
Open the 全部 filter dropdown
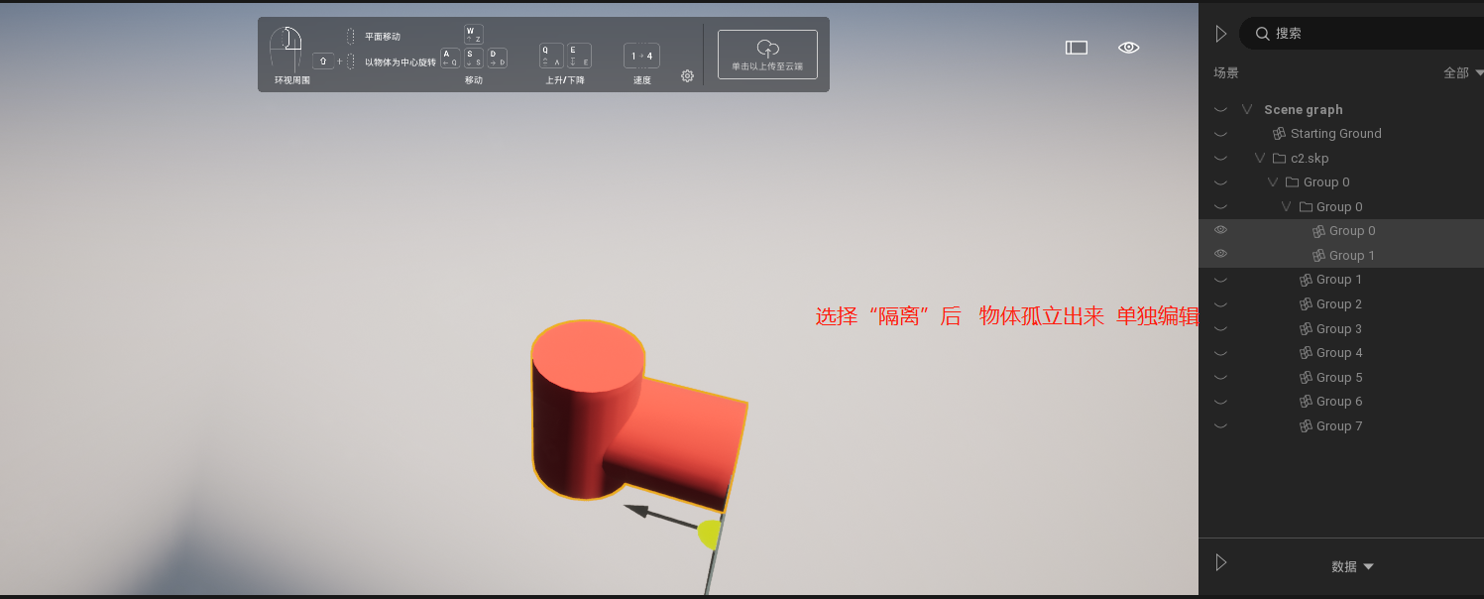coord(1462,72)
